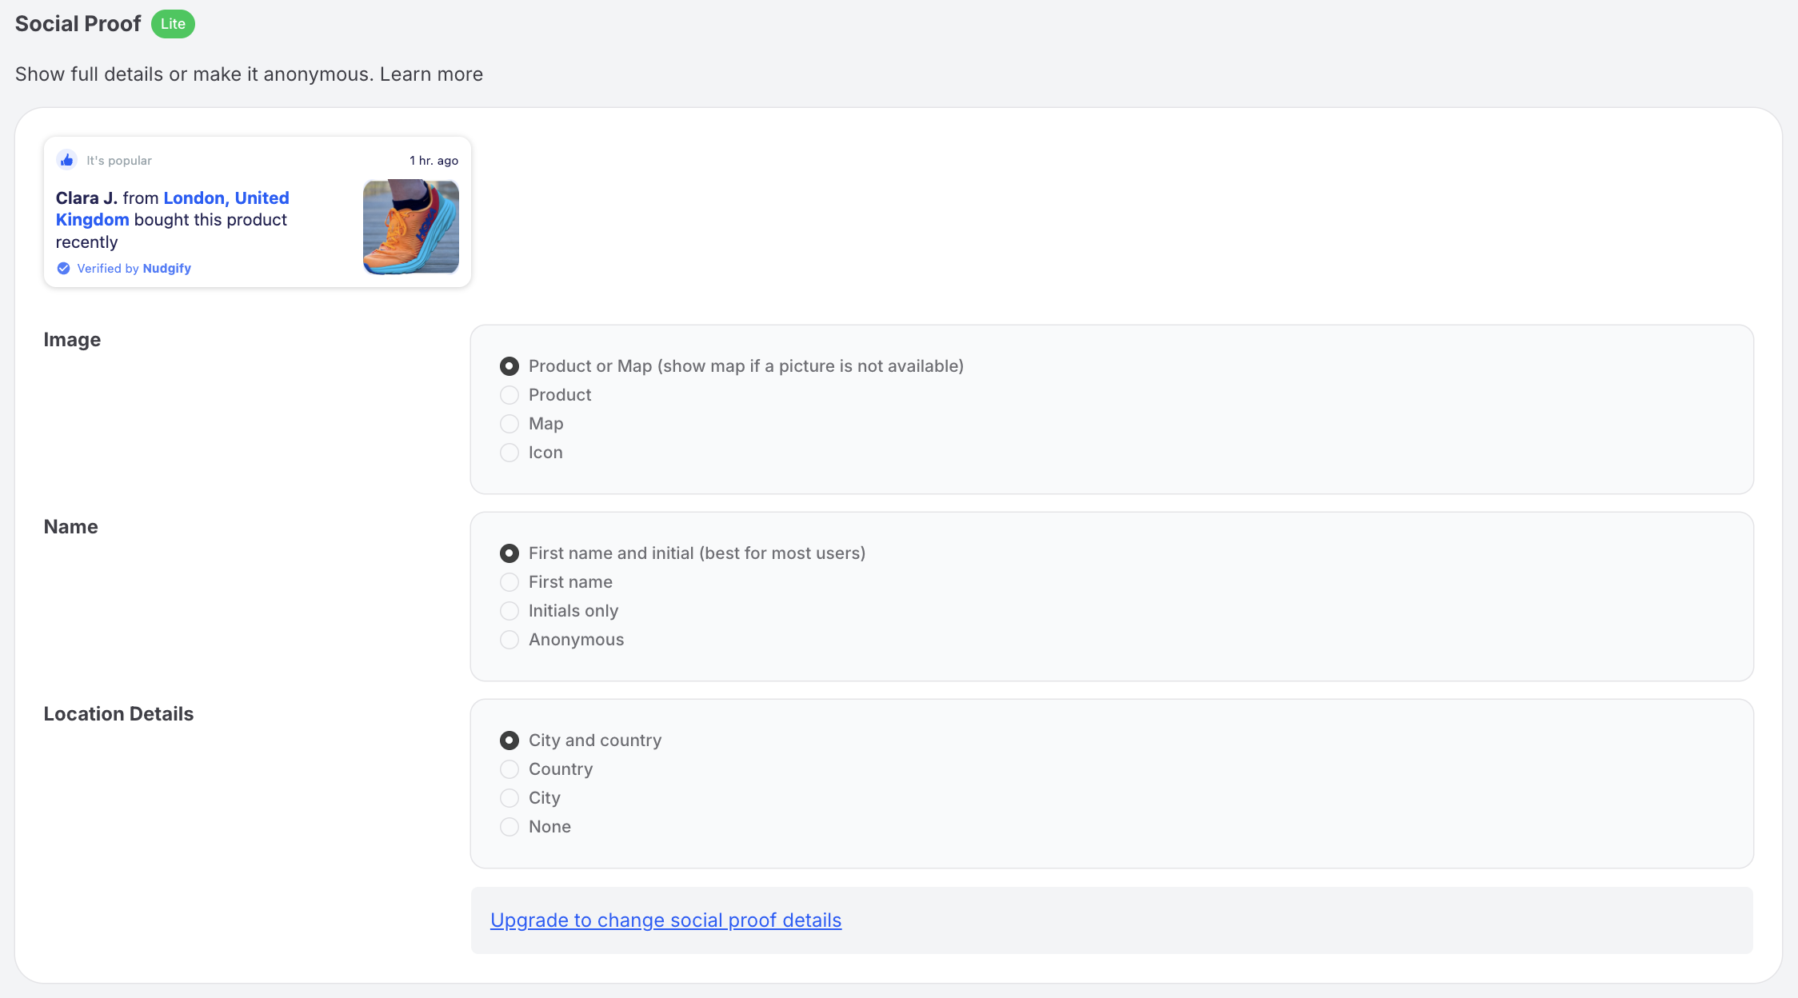Viewport: 1798px width, 998px height.
Task: Choose the Map image option
Action: 509,424
